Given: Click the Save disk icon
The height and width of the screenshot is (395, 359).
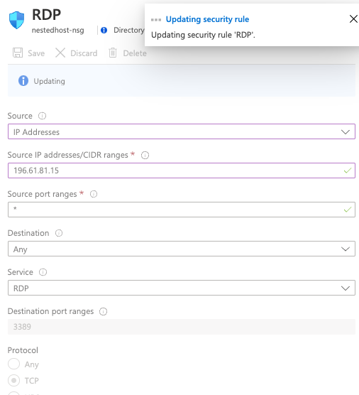Looking at the screenshot, I should (x=18, y=53).
